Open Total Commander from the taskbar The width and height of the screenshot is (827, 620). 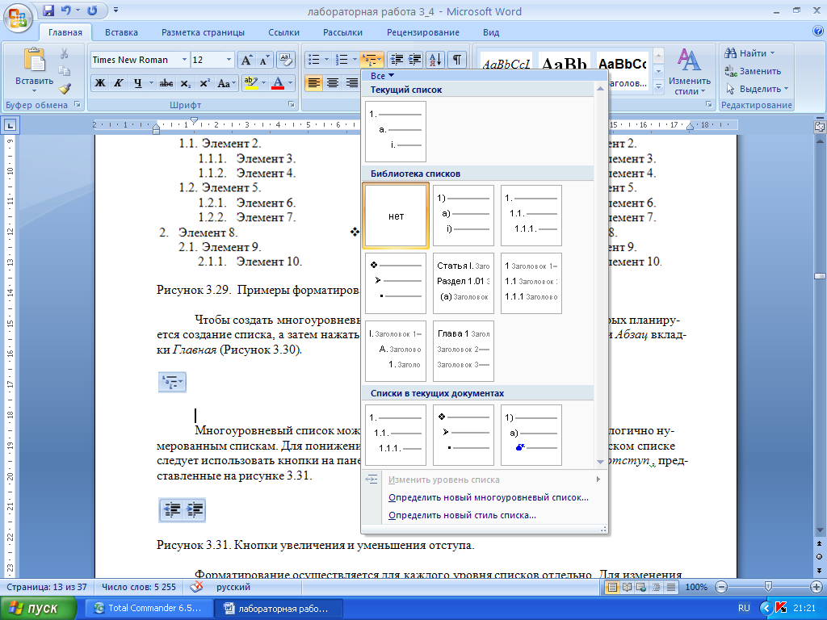coord(149,608)
